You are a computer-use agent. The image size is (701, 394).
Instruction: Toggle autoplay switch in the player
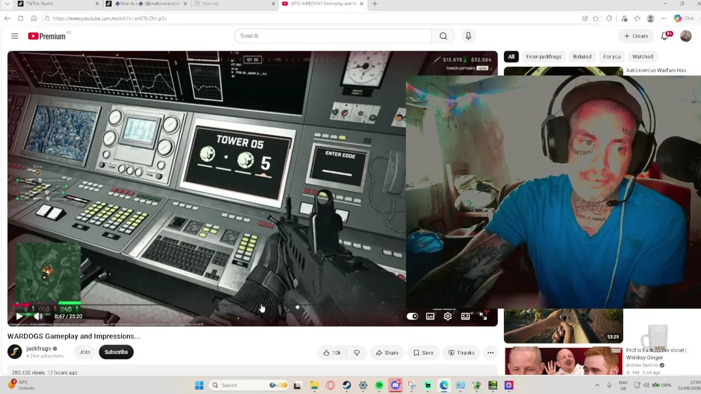click(412, 316)
